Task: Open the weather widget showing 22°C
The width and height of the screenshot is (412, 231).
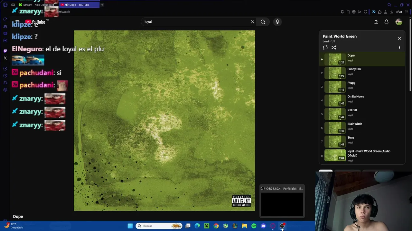Action: pos(14,226)
